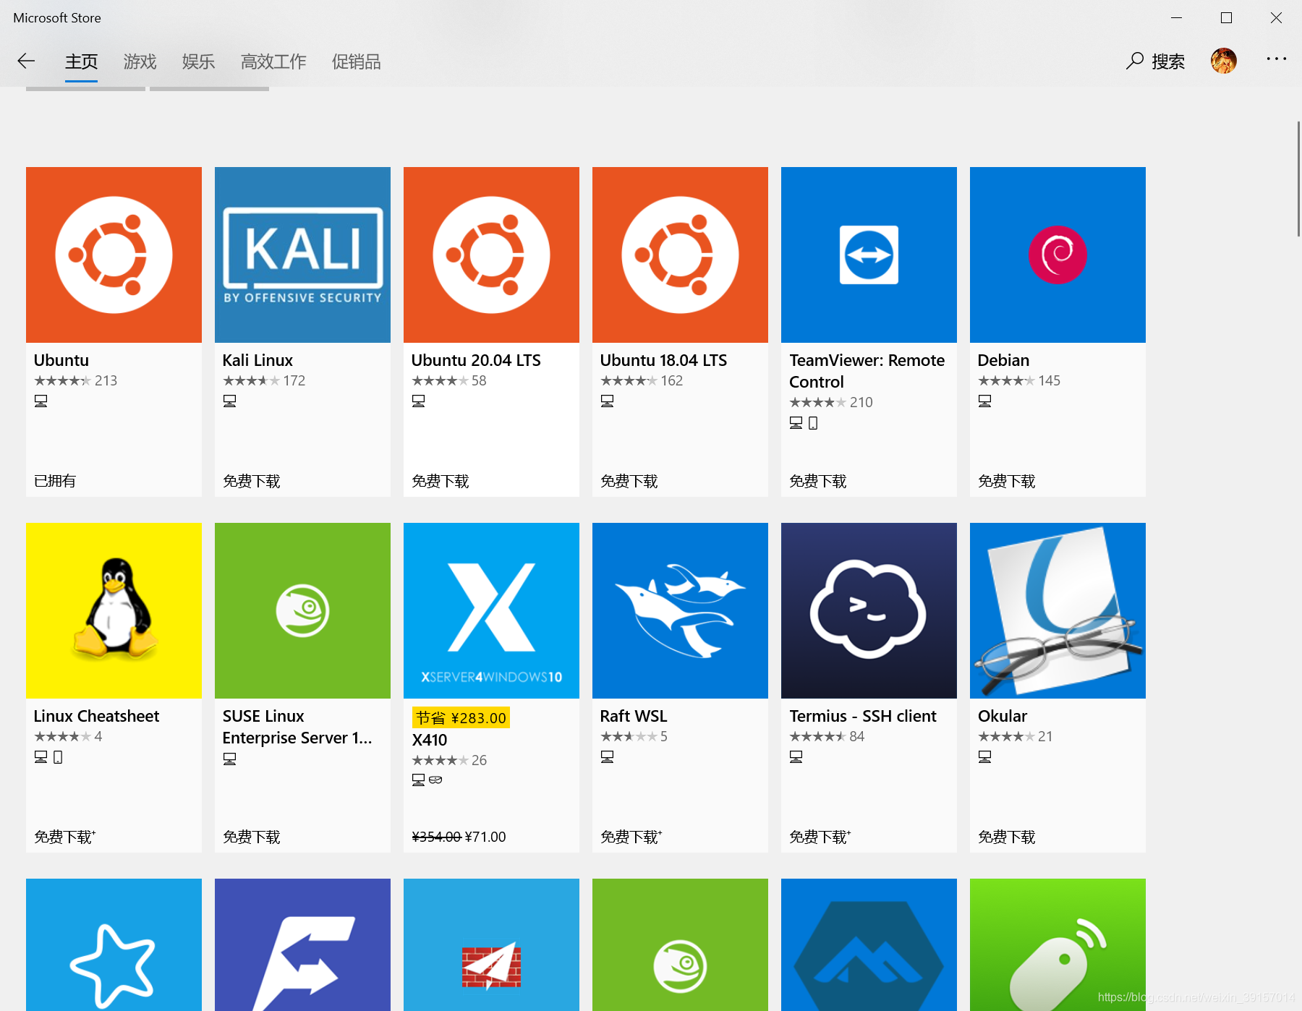Screen dimensions: 1302x1011
Task: Click the 搜索 search label
Action: (x=1168, y=61)
